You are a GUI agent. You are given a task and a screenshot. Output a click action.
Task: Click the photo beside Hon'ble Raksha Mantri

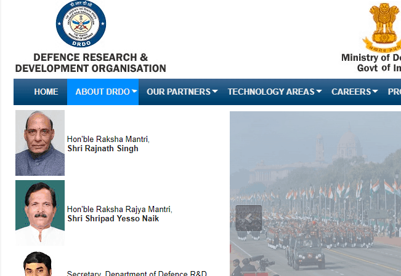click(40, 143)
